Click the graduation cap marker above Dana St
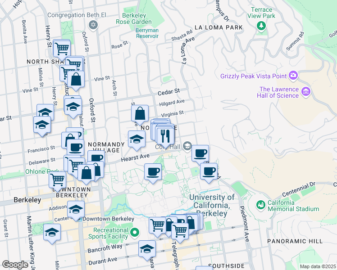The height and width of the screenshot is (270, 337). coord(147,249)
